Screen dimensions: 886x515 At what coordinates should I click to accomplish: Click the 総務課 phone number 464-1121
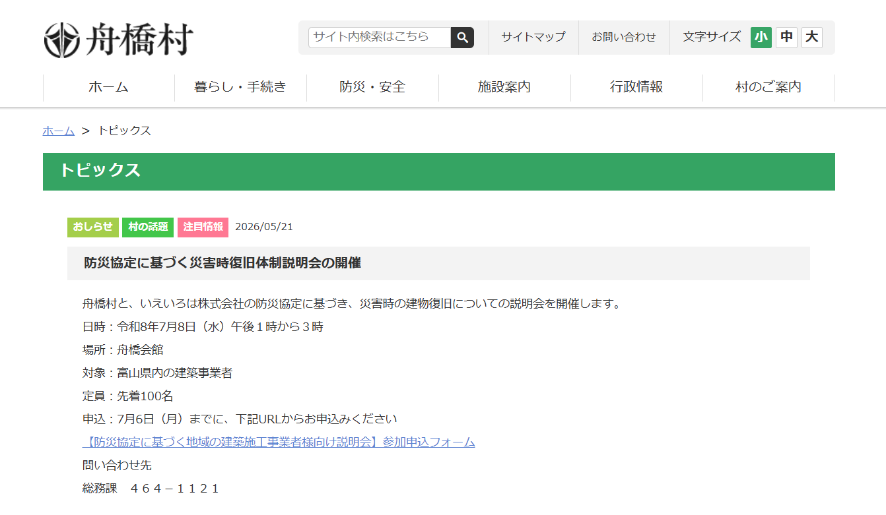[175, 489]
